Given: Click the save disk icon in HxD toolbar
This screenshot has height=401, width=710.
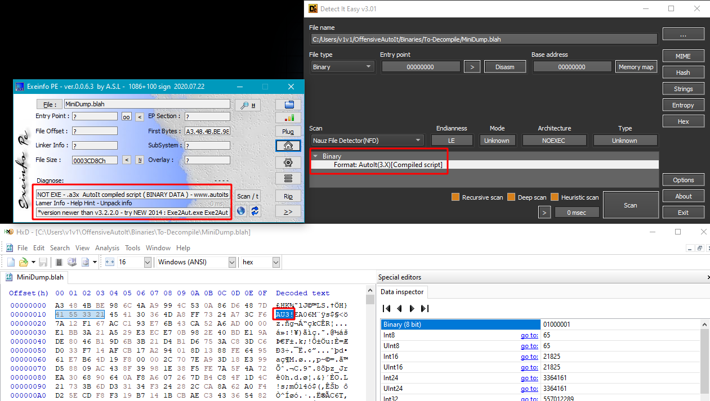Looking at the screenshot, I should [43, 262].
